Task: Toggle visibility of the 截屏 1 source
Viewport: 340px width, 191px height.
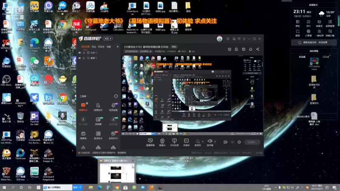Action: (x=80, y=58)
